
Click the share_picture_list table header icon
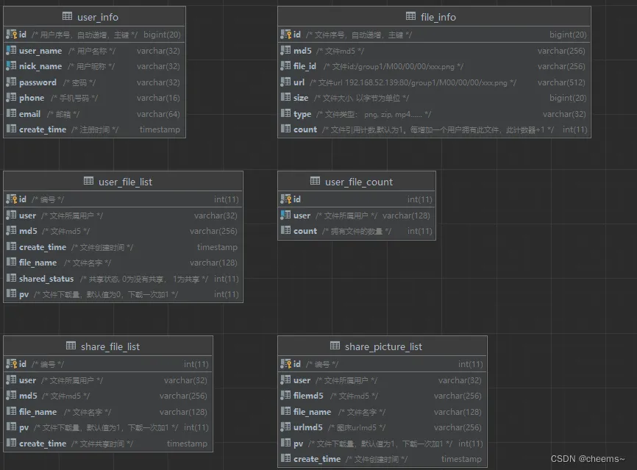pos(335,346)
